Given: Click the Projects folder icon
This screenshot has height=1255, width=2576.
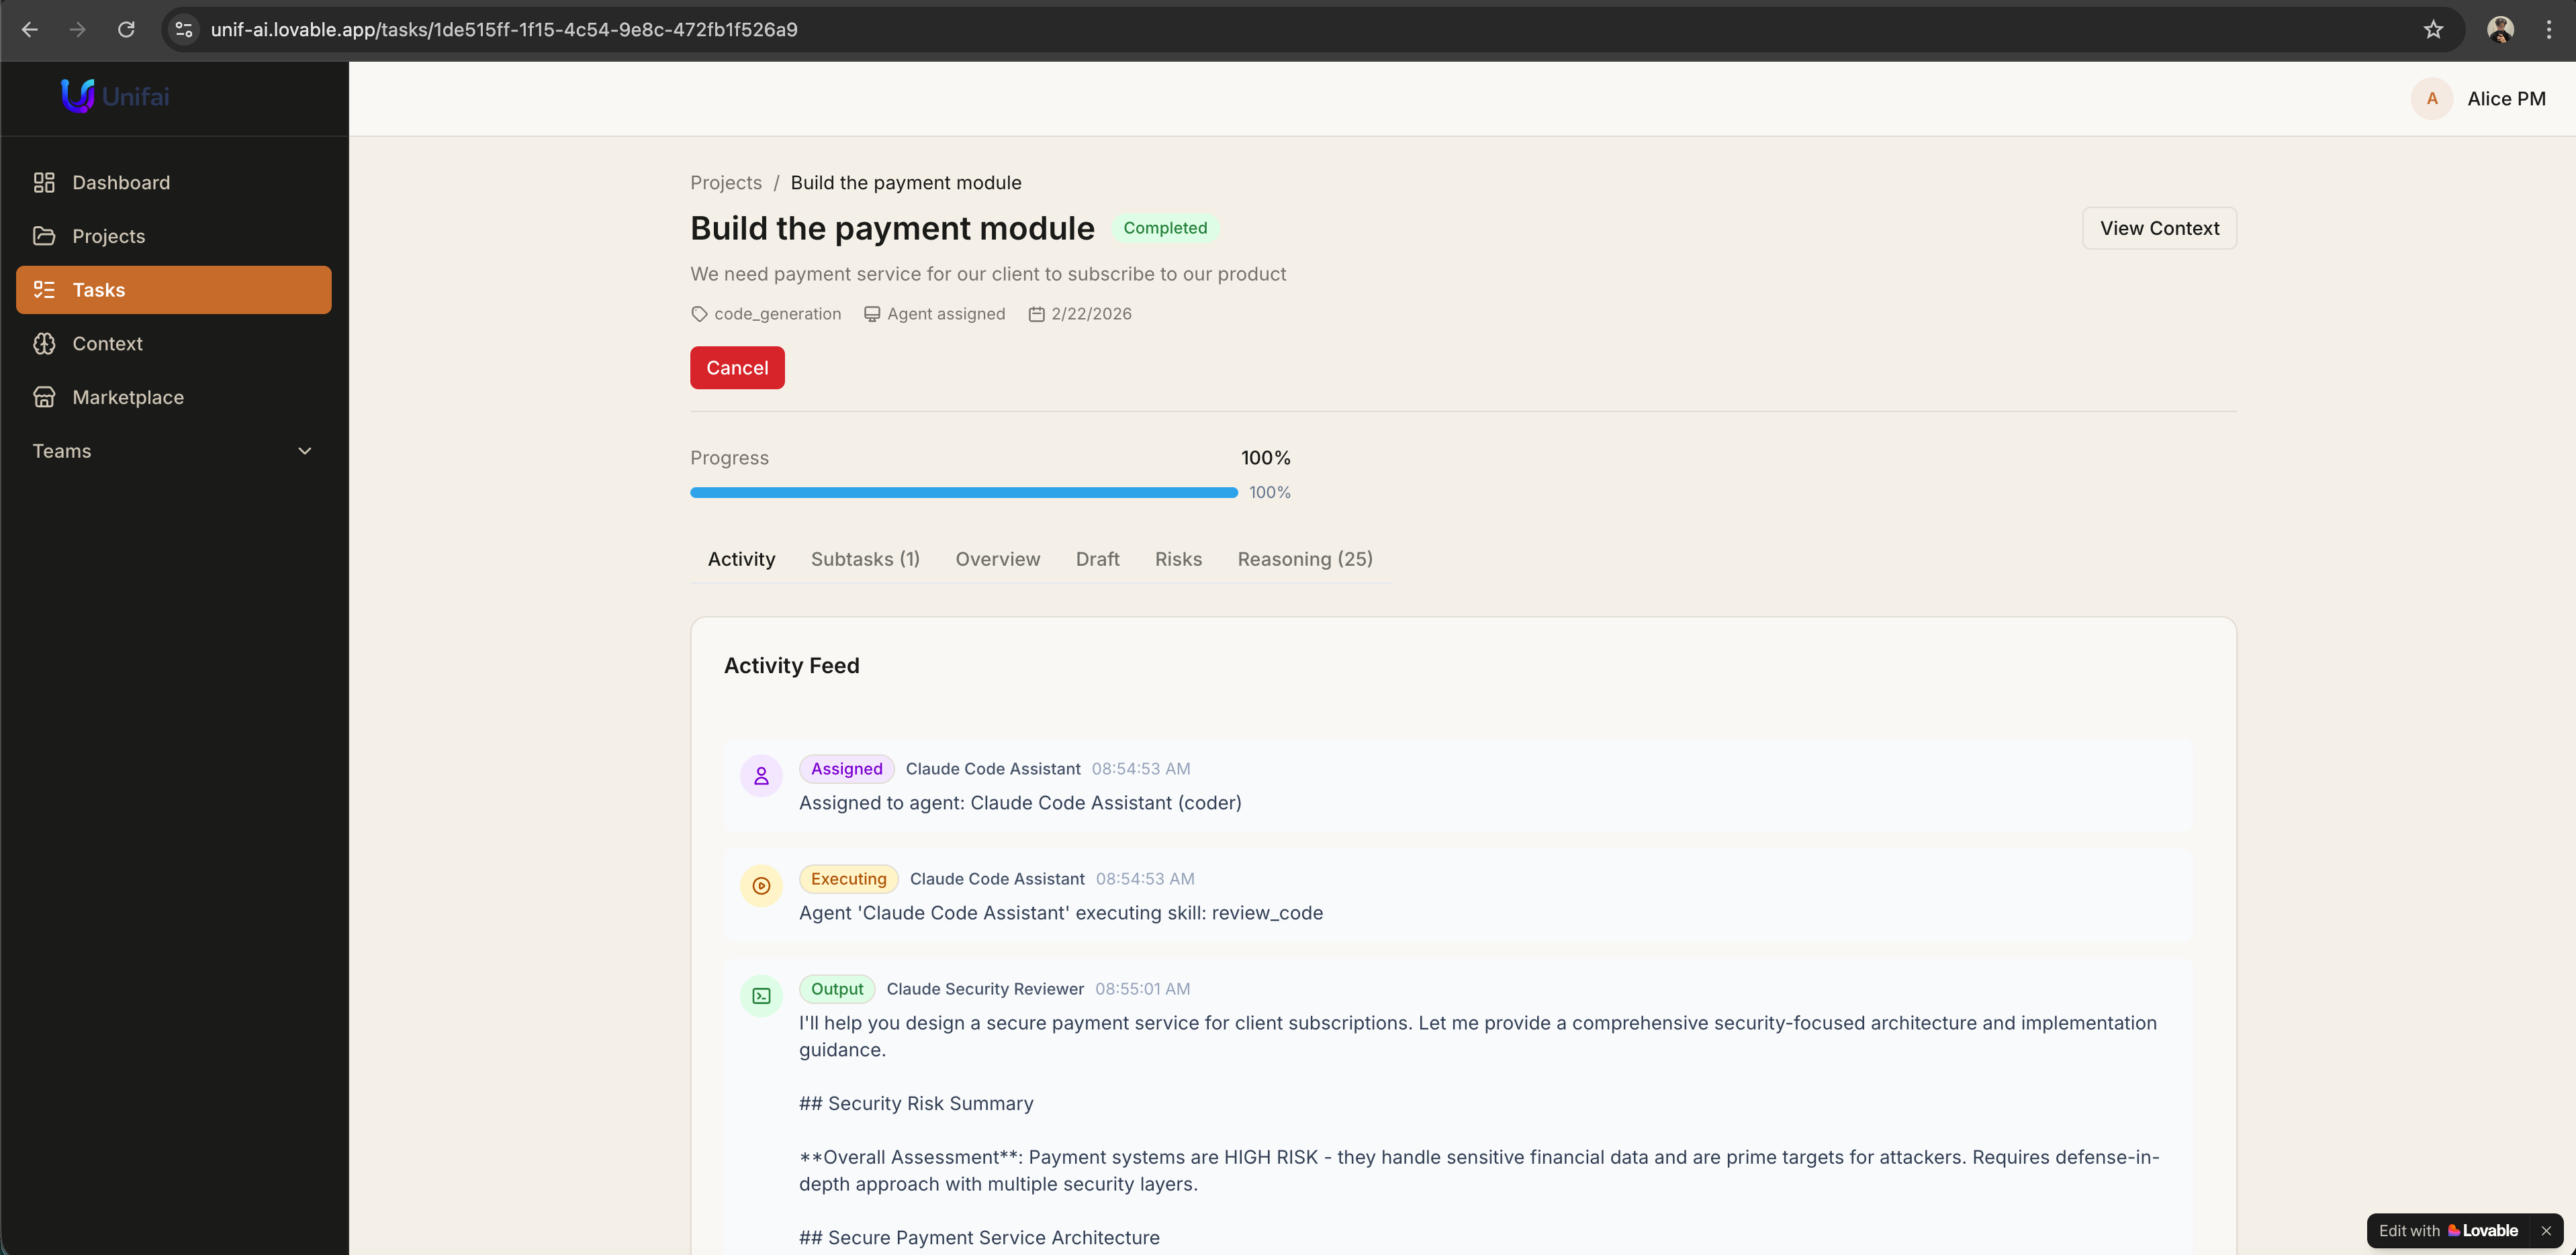Looking at the screenshot, I should (44, 236).
